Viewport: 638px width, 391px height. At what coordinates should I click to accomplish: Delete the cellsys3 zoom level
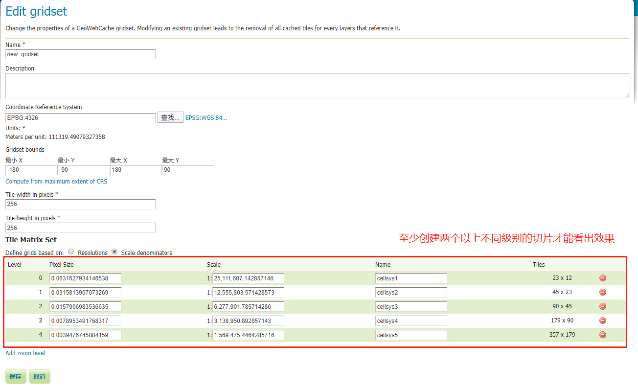click(x=603, y=306)
